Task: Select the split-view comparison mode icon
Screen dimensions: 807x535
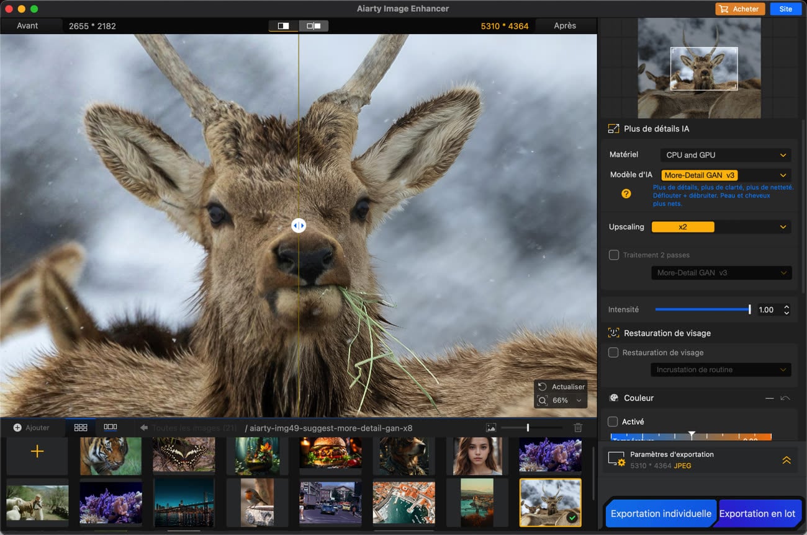Action: pos(283,26)
